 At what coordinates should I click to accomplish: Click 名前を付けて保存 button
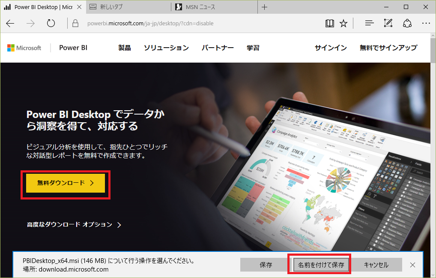coord(321,265)
